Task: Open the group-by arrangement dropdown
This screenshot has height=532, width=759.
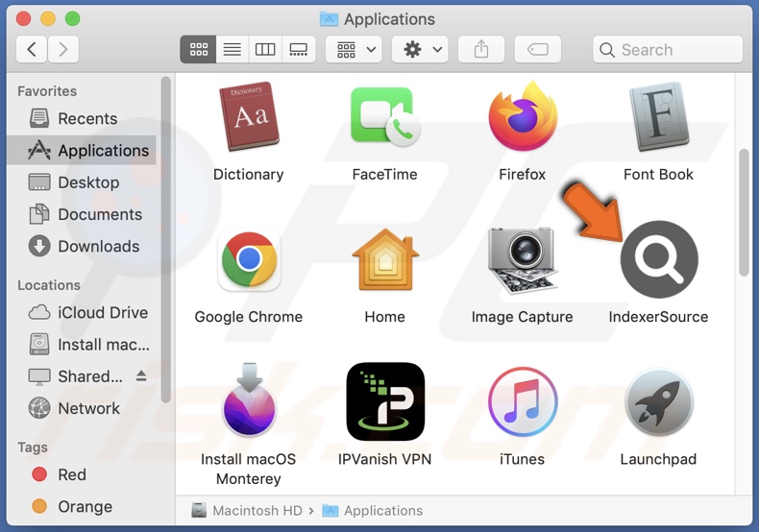Action: (354, 49)
